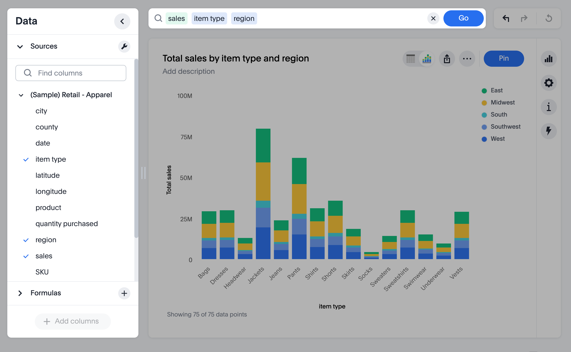Open quick actions with the lightning icon

[549, 131]
